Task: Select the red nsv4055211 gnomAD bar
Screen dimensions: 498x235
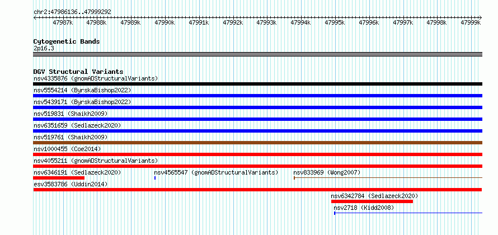Action: coord(257,166)
